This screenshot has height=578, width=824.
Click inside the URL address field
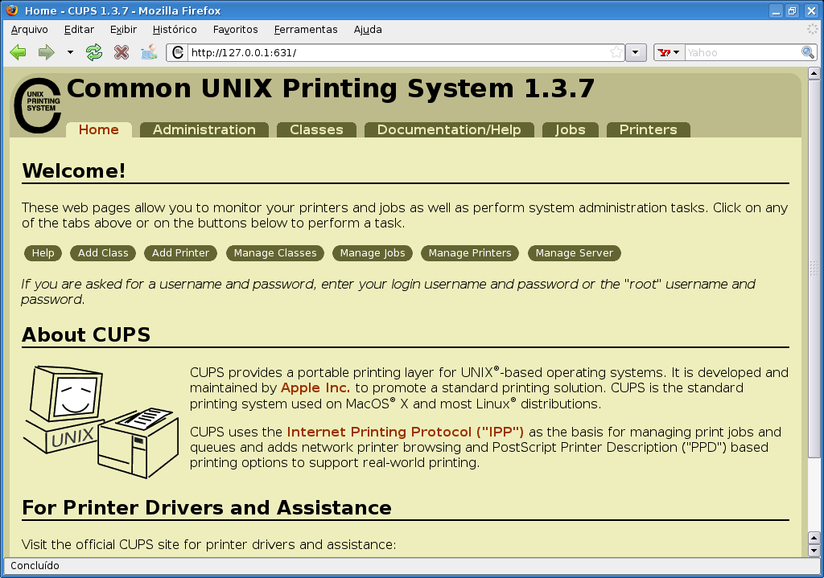397,52
